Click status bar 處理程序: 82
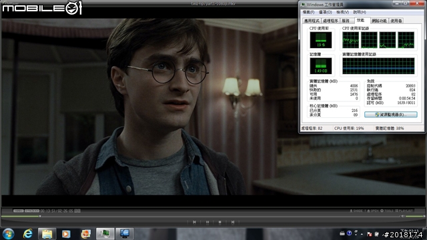 [x=312, y=128]
